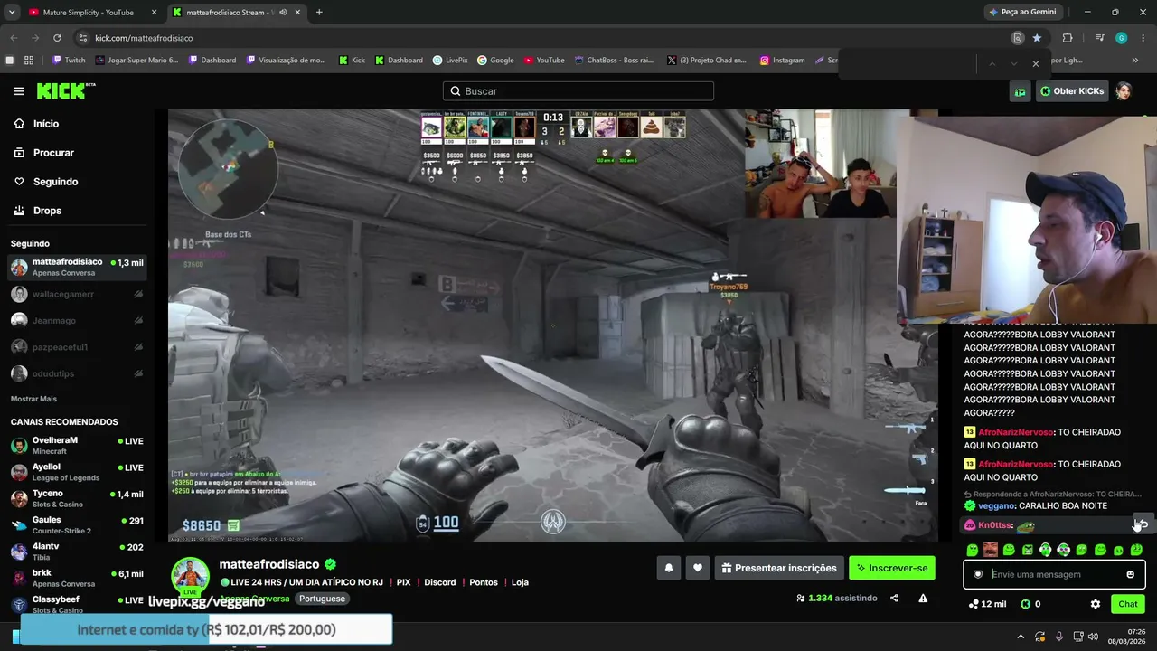Image resolution: width=1157 pixels, height=651 pixels.
Task: Go to Kick home via the logo
Action: [65, 90]
